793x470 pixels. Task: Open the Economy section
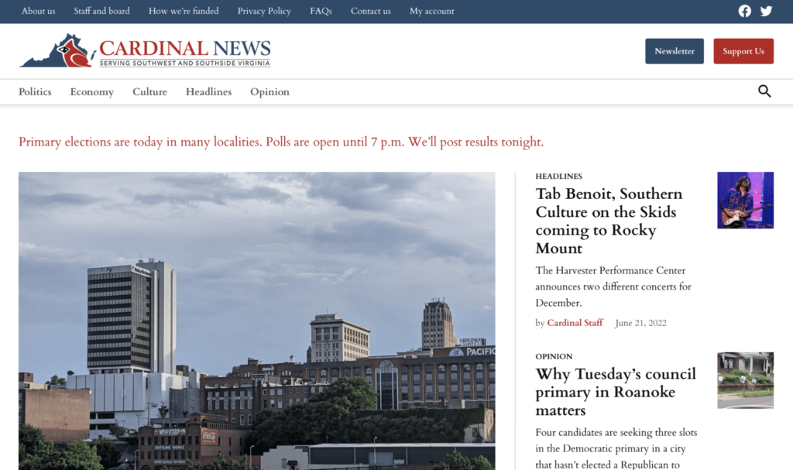pos(91,91)
